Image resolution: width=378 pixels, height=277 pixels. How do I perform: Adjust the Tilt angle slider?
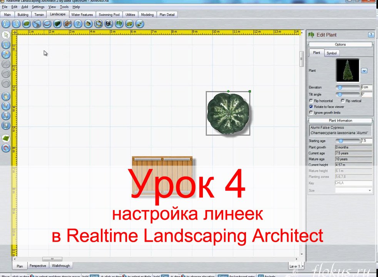tap(340, 94)
